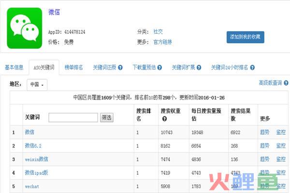This screenshot has width=290, height=193.
Task: Select search weight value 7419
Action: (165, 173)
